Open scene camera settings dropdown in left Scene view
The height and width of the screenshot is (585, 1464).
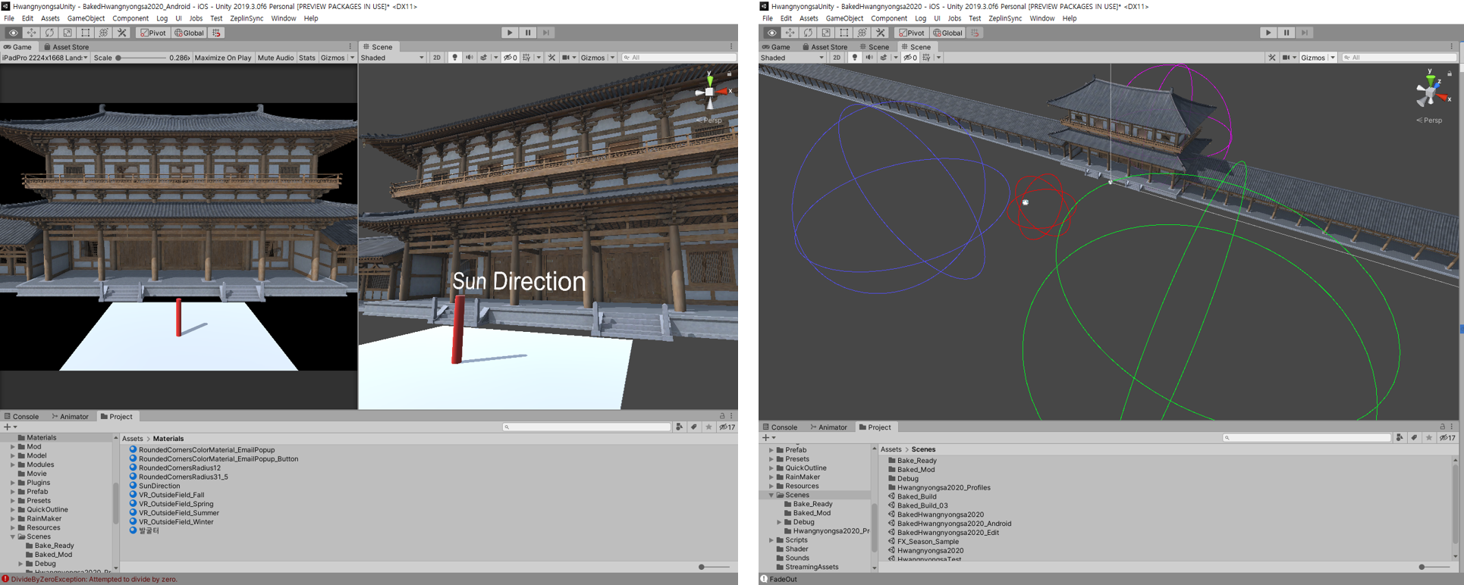(x=569, y=58)
